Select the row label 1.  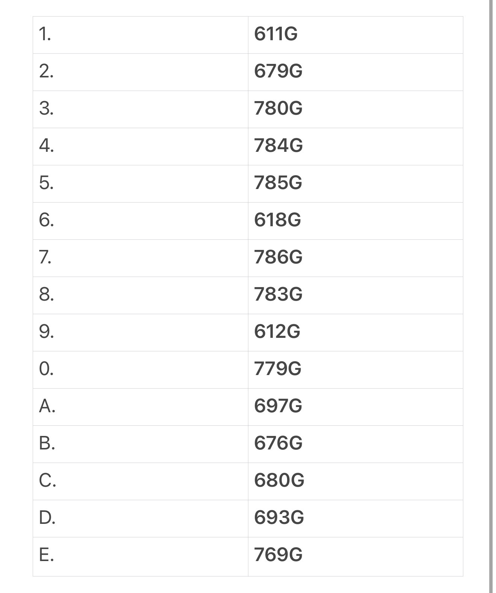[45, 34]
